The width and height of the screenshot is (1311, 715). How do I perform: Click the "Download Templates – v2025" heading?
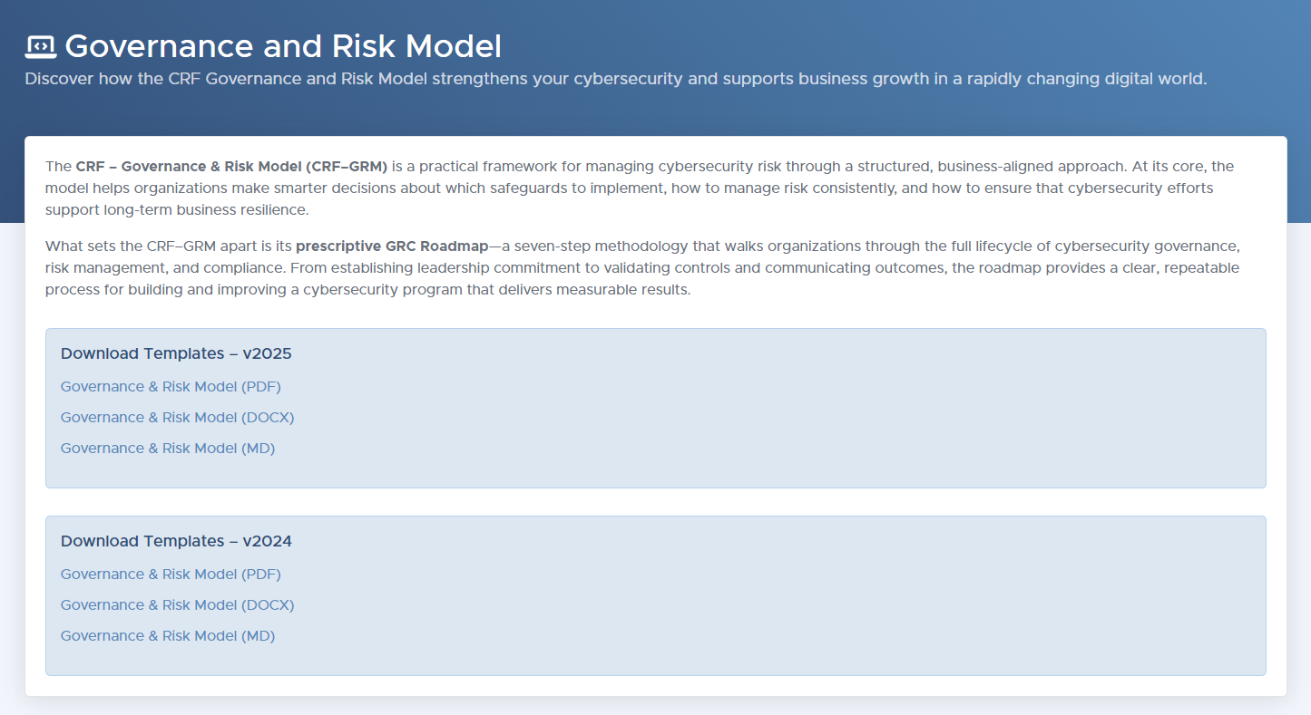click(x=176, y=353)
